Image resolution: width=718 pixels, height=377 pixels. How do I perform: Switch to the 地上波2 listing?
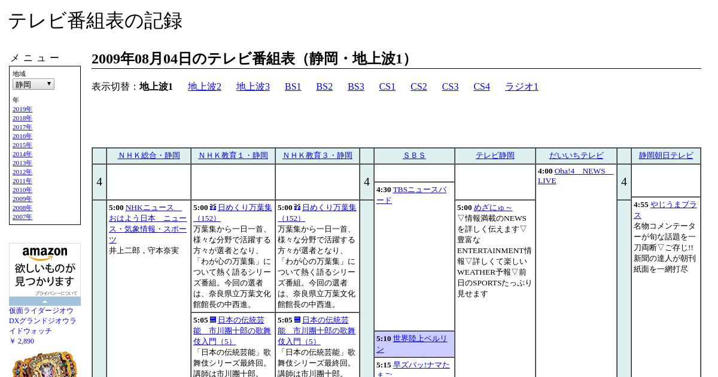point(205,87)
